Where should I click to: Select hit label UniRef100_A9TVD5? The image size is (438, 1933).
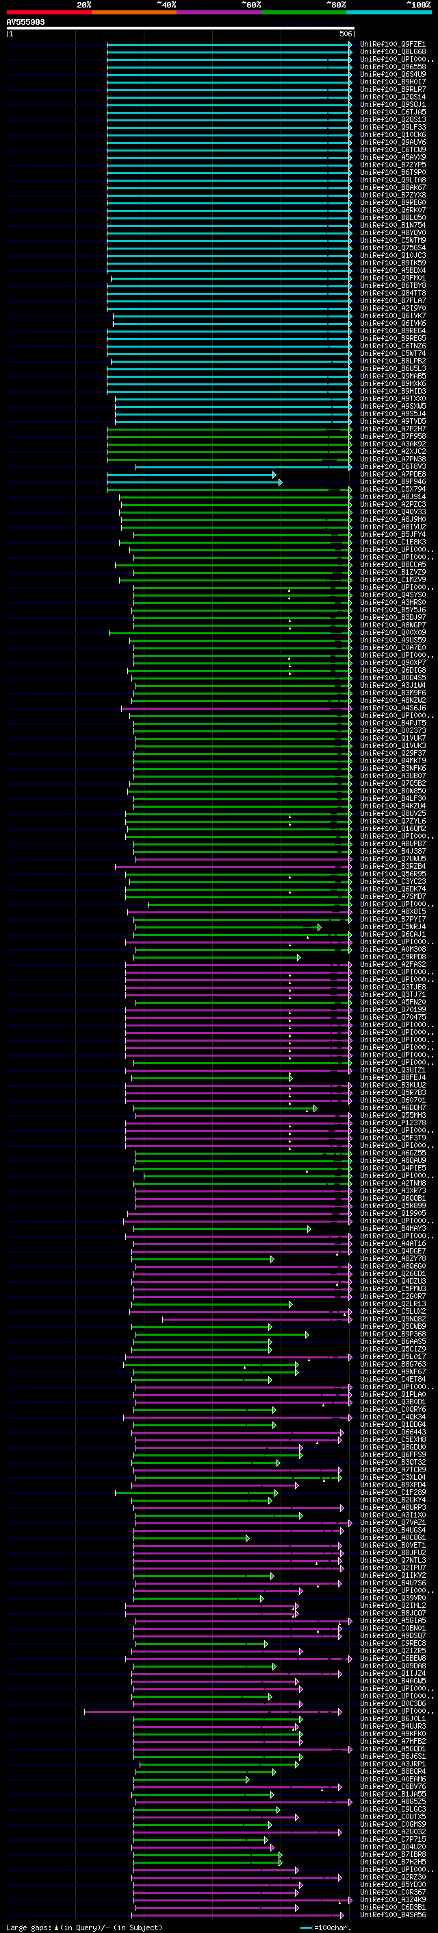click(x=392, y=421)
